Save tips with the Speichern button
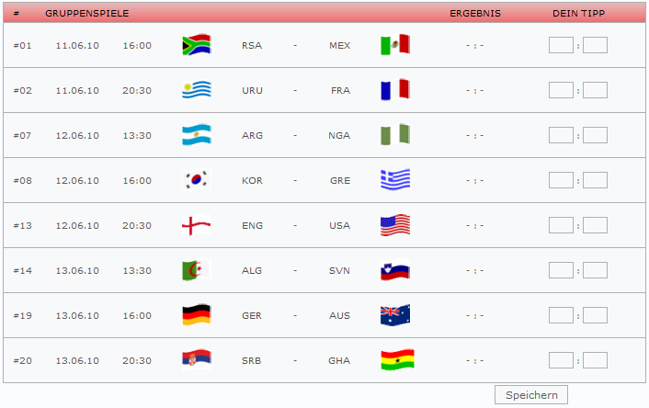The width and height of the screenshot is (649, 408). click(x=531, y=395)
